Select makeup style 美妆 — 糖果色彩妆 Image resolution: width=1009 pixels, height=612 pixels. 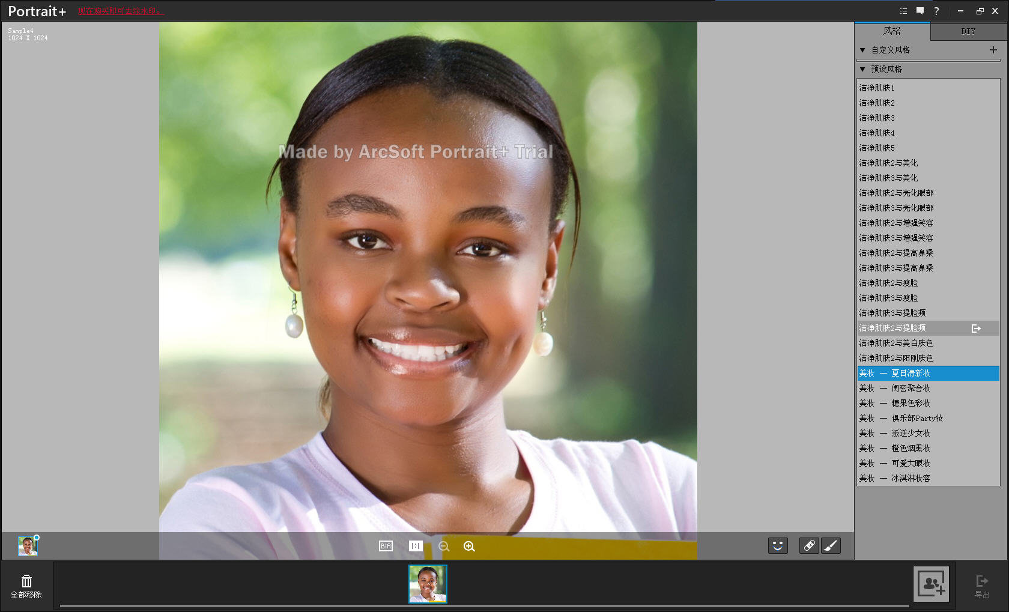928,403
